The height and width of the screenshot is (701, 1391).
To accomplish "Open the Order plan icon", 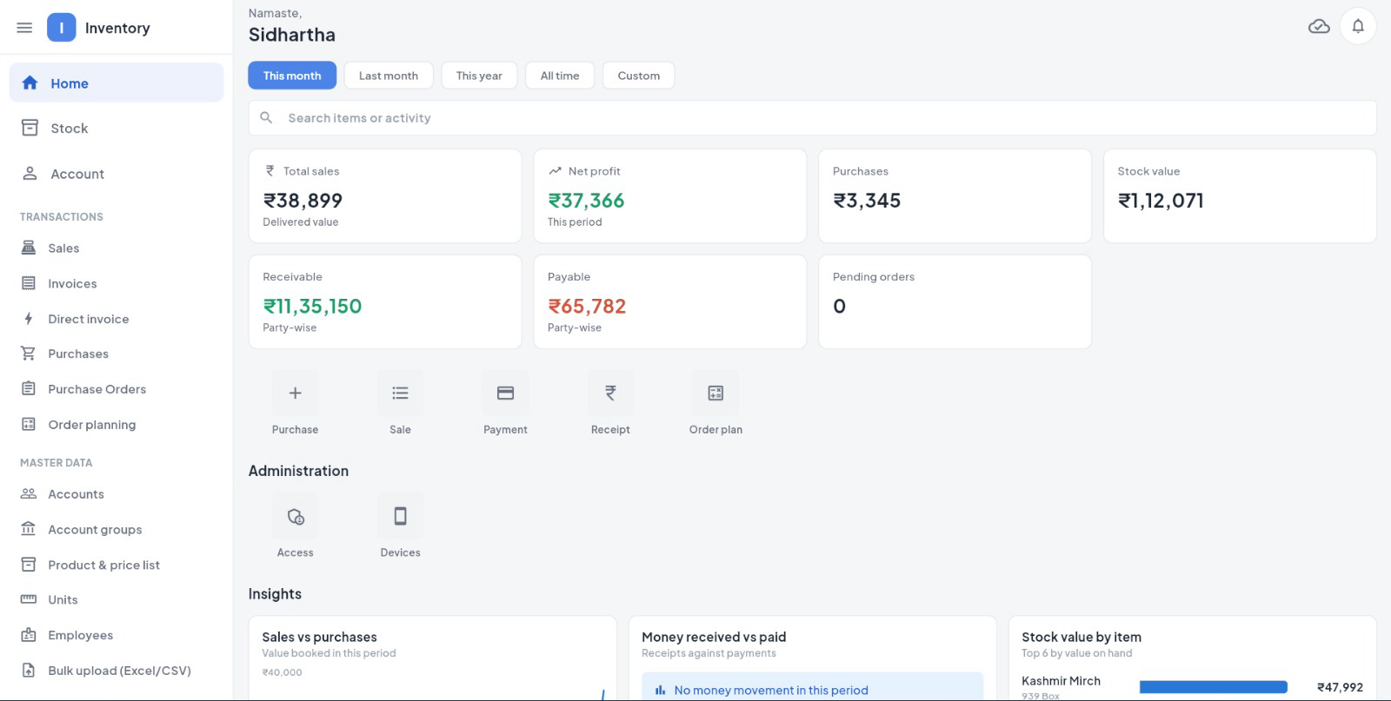I will pos(715,393).
